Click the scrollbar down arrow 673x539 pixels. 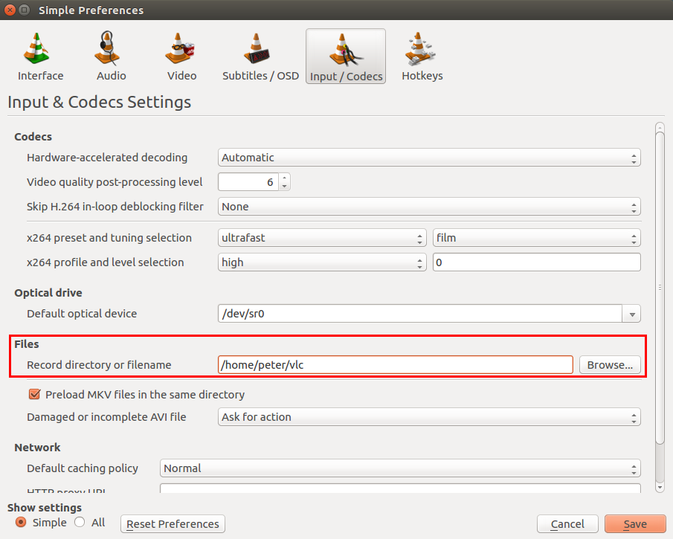(660, 488)
